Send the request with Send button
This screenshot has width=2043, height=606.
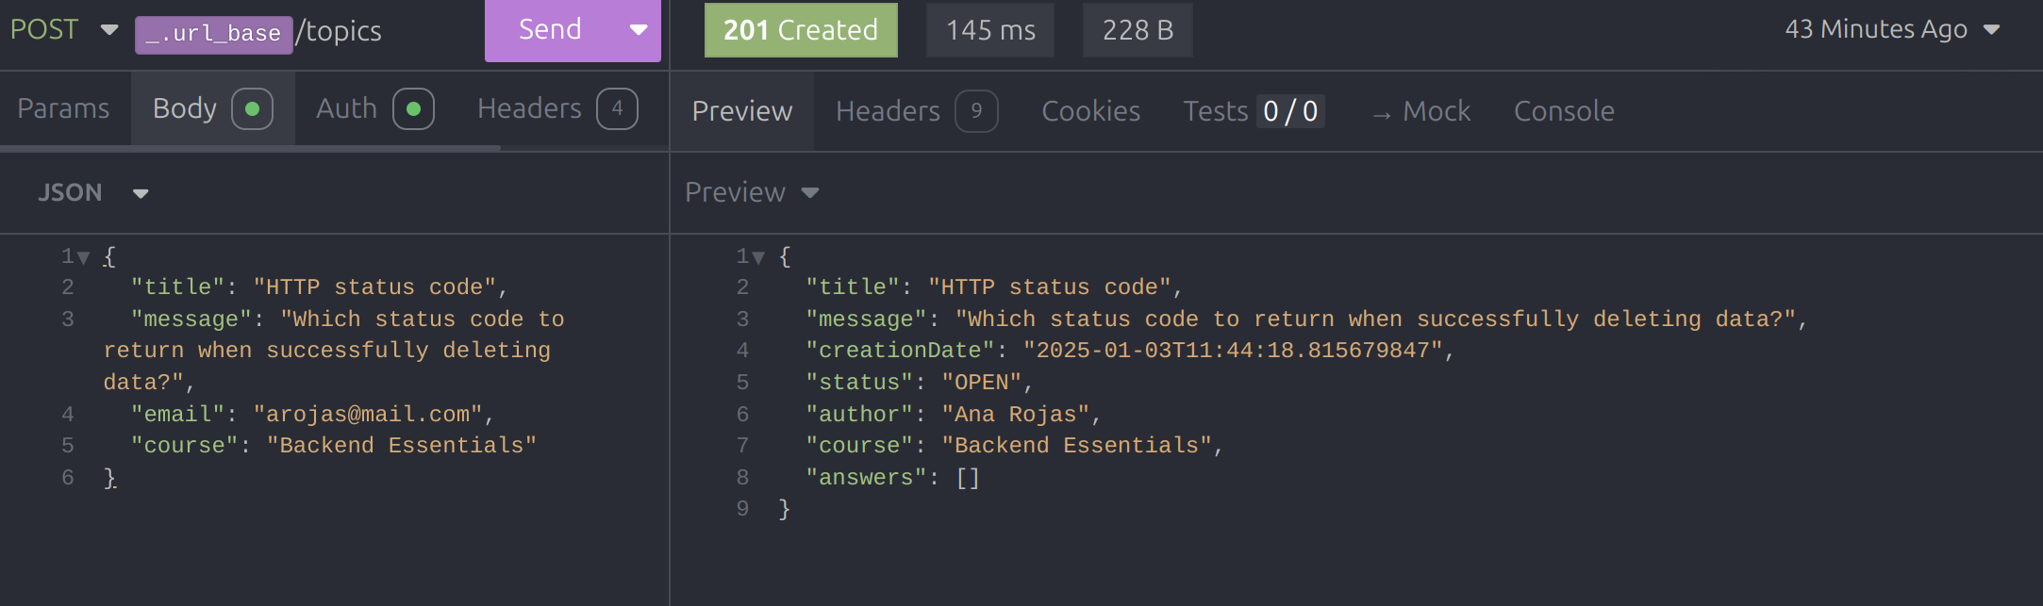pos(550,30)
